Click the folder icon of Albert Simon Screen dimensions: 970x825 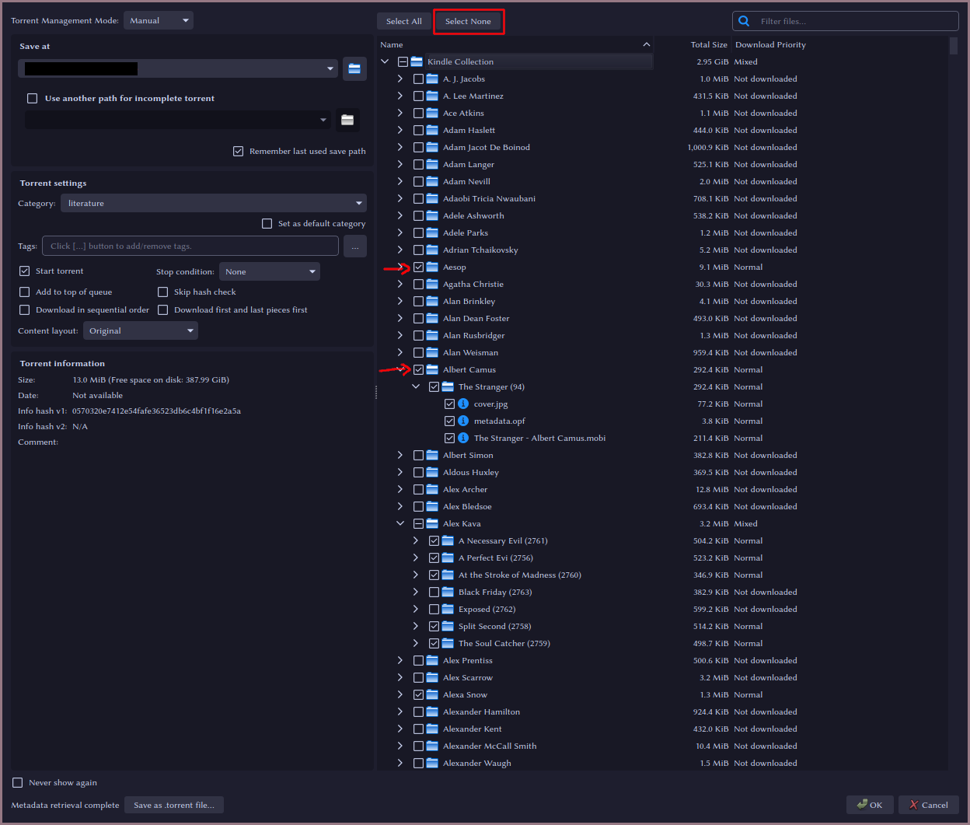coord(432,455)
